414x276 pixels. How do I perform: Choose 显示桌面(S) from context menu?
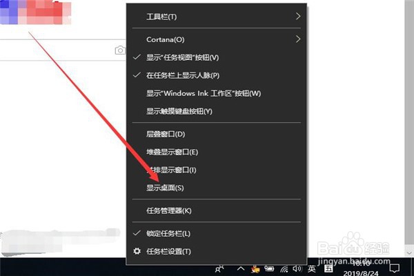pyautogui.click(x=216, y=188)
